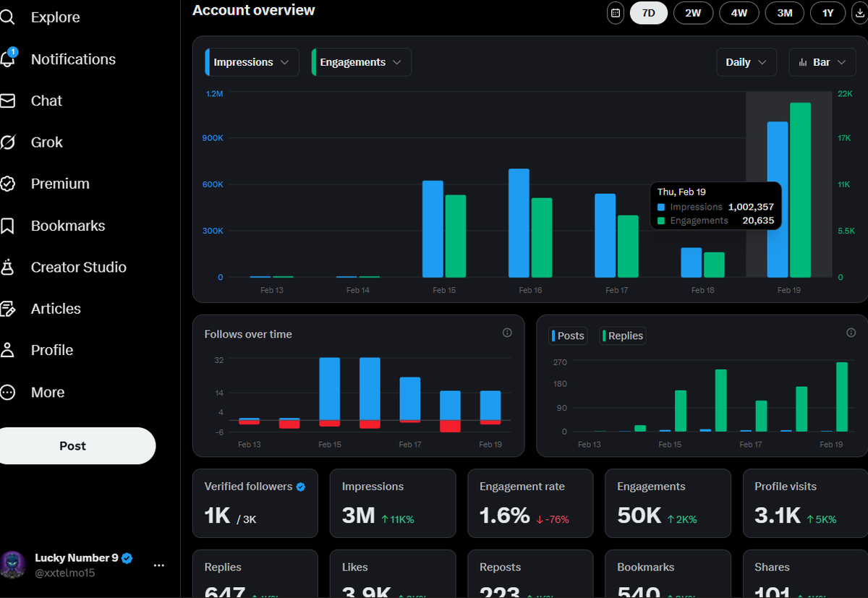Click the download data icon
The width and height of the screenshot is (868, 598).
click(859, 13)
